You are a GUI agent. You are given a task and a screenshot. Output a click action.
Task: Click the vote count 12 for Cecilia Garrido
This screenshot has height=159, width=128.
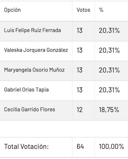80,110
